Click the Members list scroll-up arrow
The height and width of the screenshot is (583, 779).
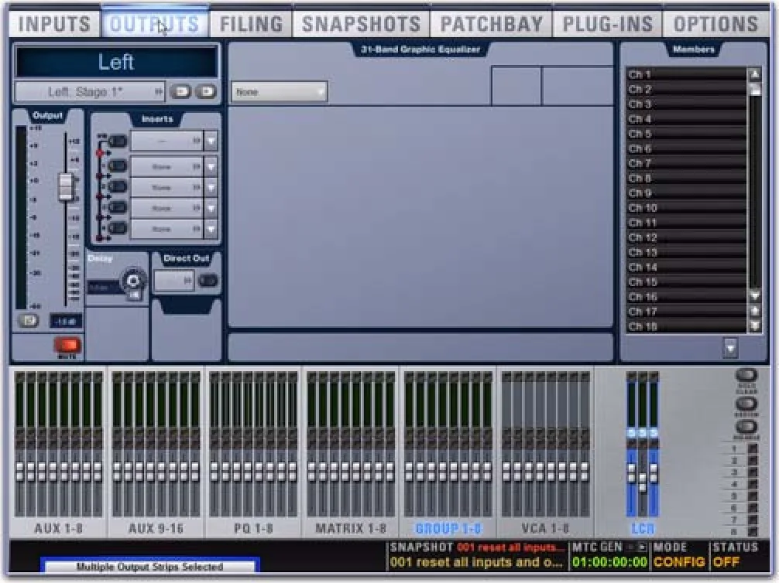(755, 74)
